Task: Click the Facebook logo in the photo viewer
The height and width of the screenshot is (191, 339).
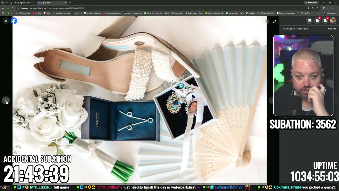Action: coord(14,21)
